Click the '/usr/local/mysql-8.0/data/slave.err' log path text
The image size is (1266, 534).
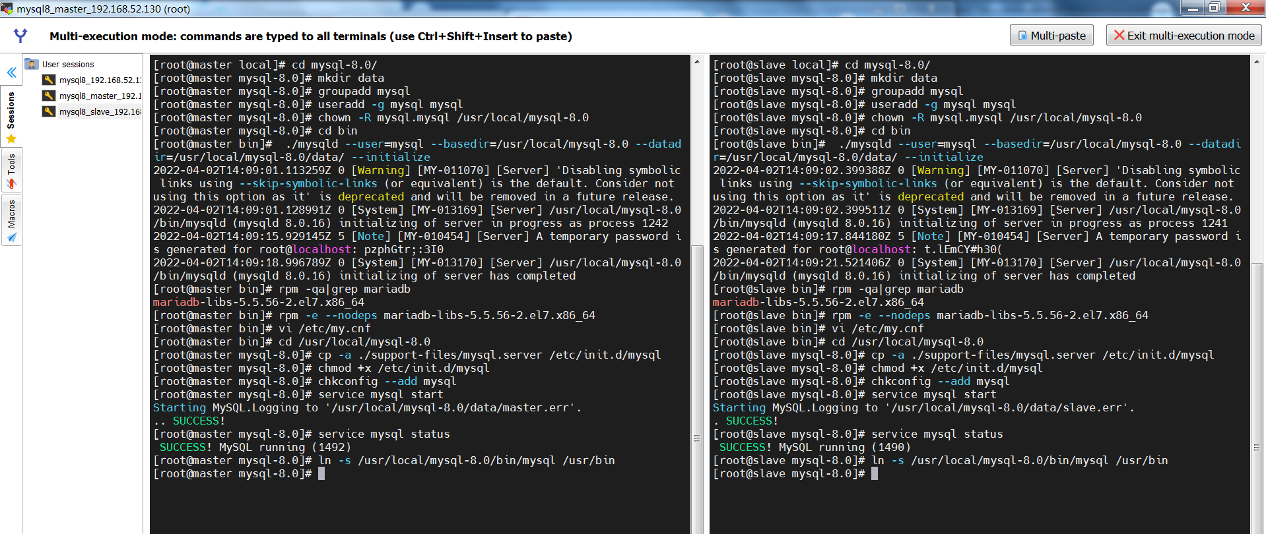point(1007,407)
